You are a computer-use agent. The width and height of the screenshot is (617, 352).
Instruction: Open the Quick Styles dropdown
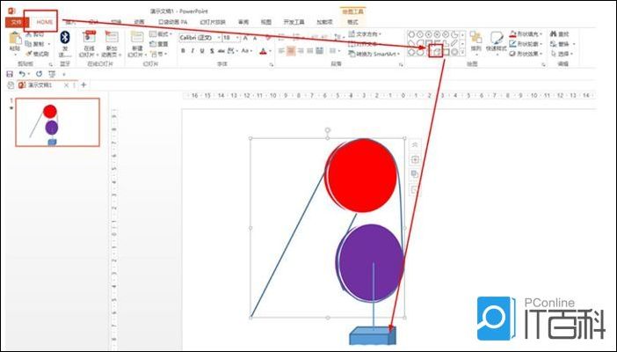tap(496, 42)
